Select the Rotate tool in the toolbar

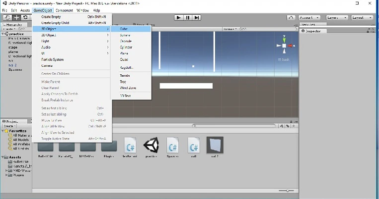pos(25,18)
